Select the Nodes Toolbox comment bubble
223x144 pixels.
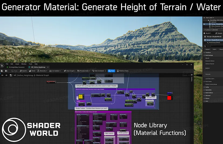(x=91, y=108)
